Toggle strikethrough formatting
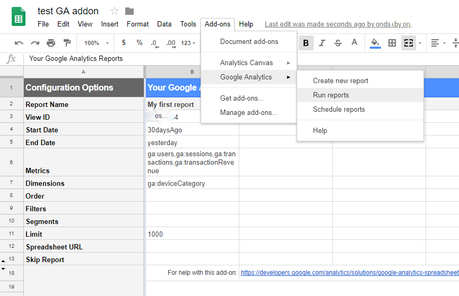459x296 pixels. coord(338,43)
